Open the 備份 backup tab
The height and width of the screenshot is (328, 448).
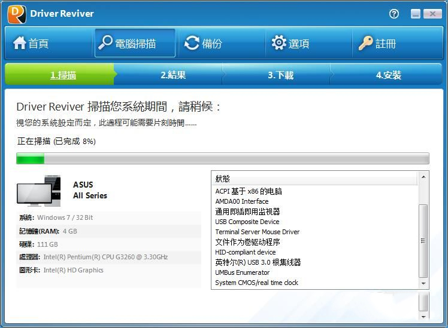[222, 43]
